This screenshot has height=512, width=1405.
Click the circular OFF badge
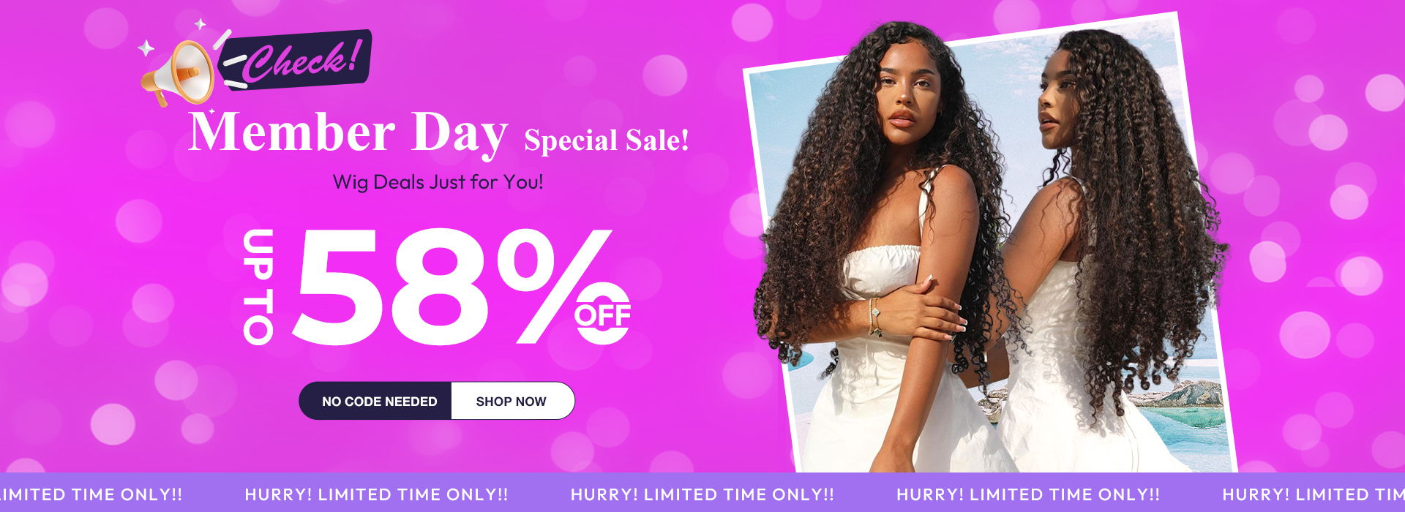coord(602,314)
